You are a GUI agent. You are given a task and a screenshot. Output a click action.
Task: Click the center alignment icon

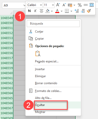click(41, 11)
